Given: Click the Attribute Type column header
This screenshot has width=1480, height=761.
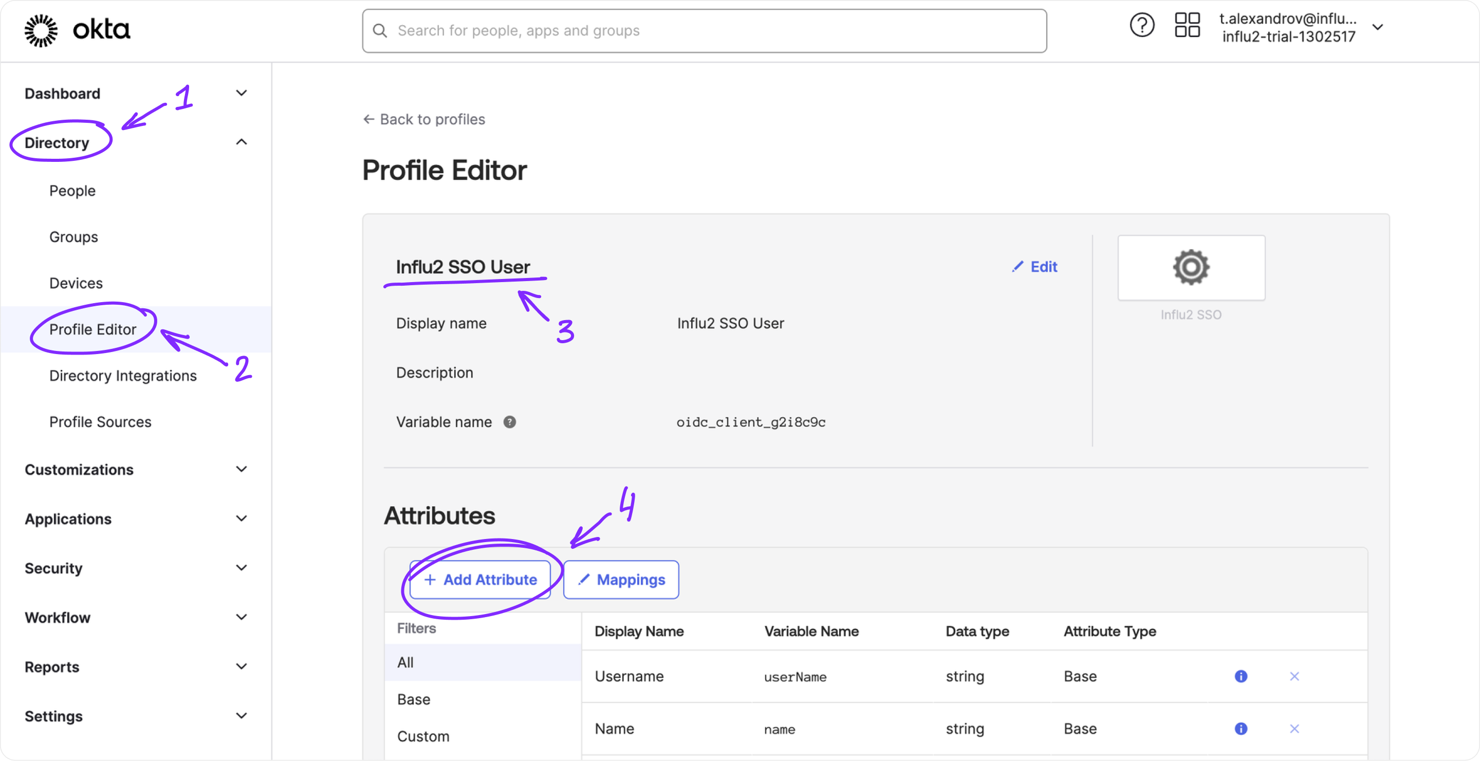Looking at the screenshot, I should (x=1109, y=631).
